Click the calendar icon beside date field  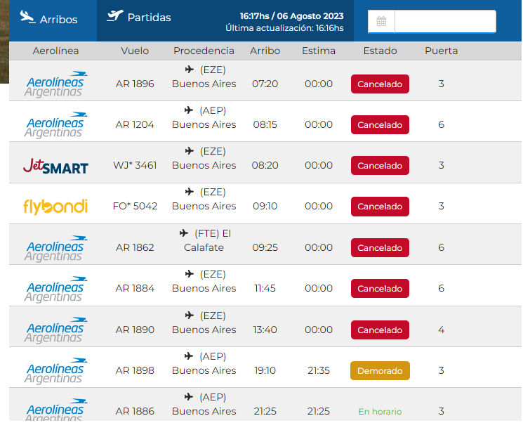pyautogui.click(x=381, y=21)
